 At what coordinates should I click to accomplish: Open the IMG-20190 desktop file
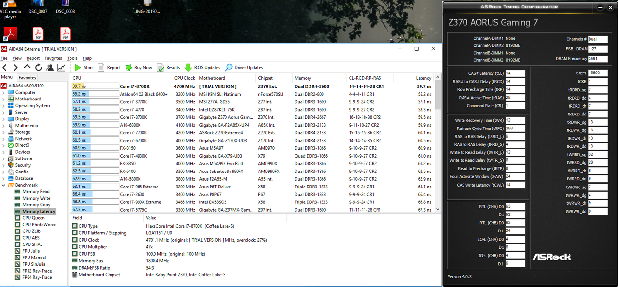pyautogui.click(x=148, y=7)
